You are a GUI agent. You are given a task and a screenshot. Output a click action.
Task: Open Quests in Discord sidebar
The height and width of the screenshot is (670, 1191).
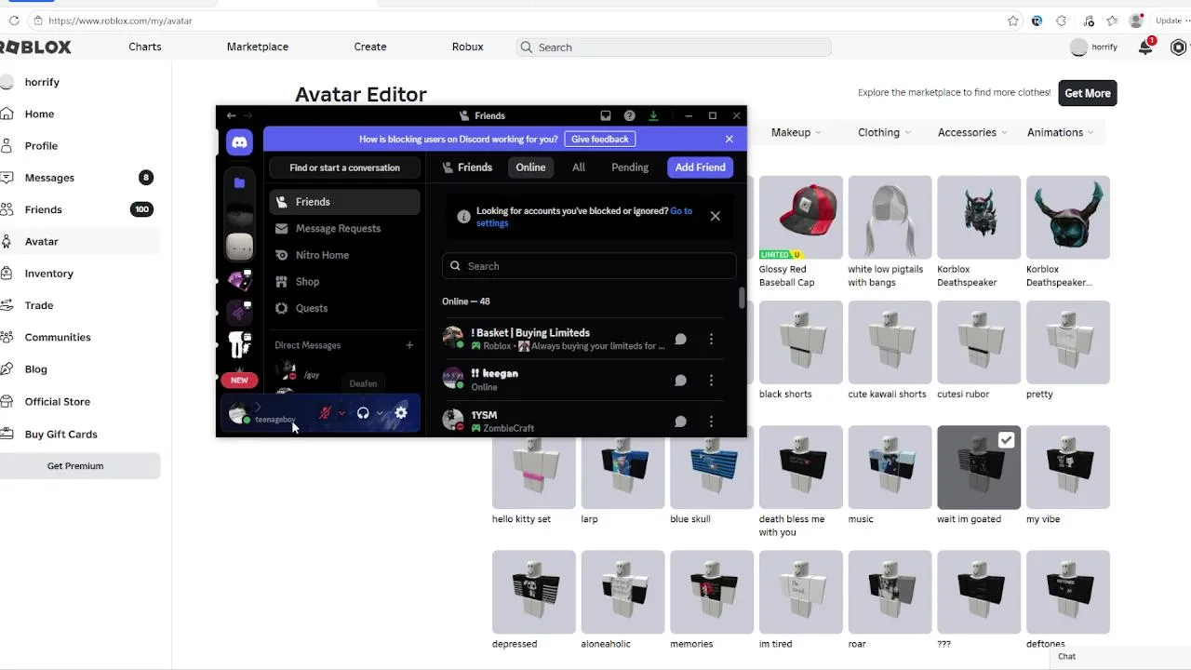tap(344, 308)
